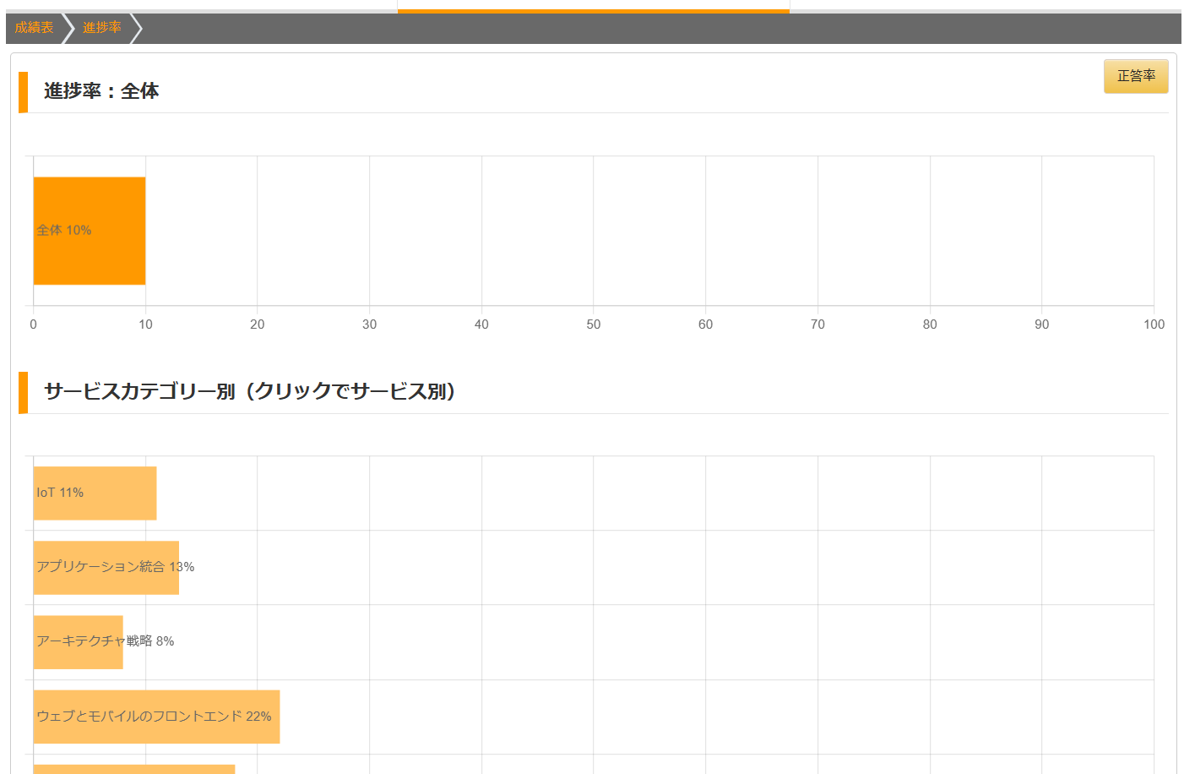Image resolution: width=1184 pixels, height=774 pixels.
Task: Open the 進捗率 breadcrumb link
Action: click(x=102, y=28)
